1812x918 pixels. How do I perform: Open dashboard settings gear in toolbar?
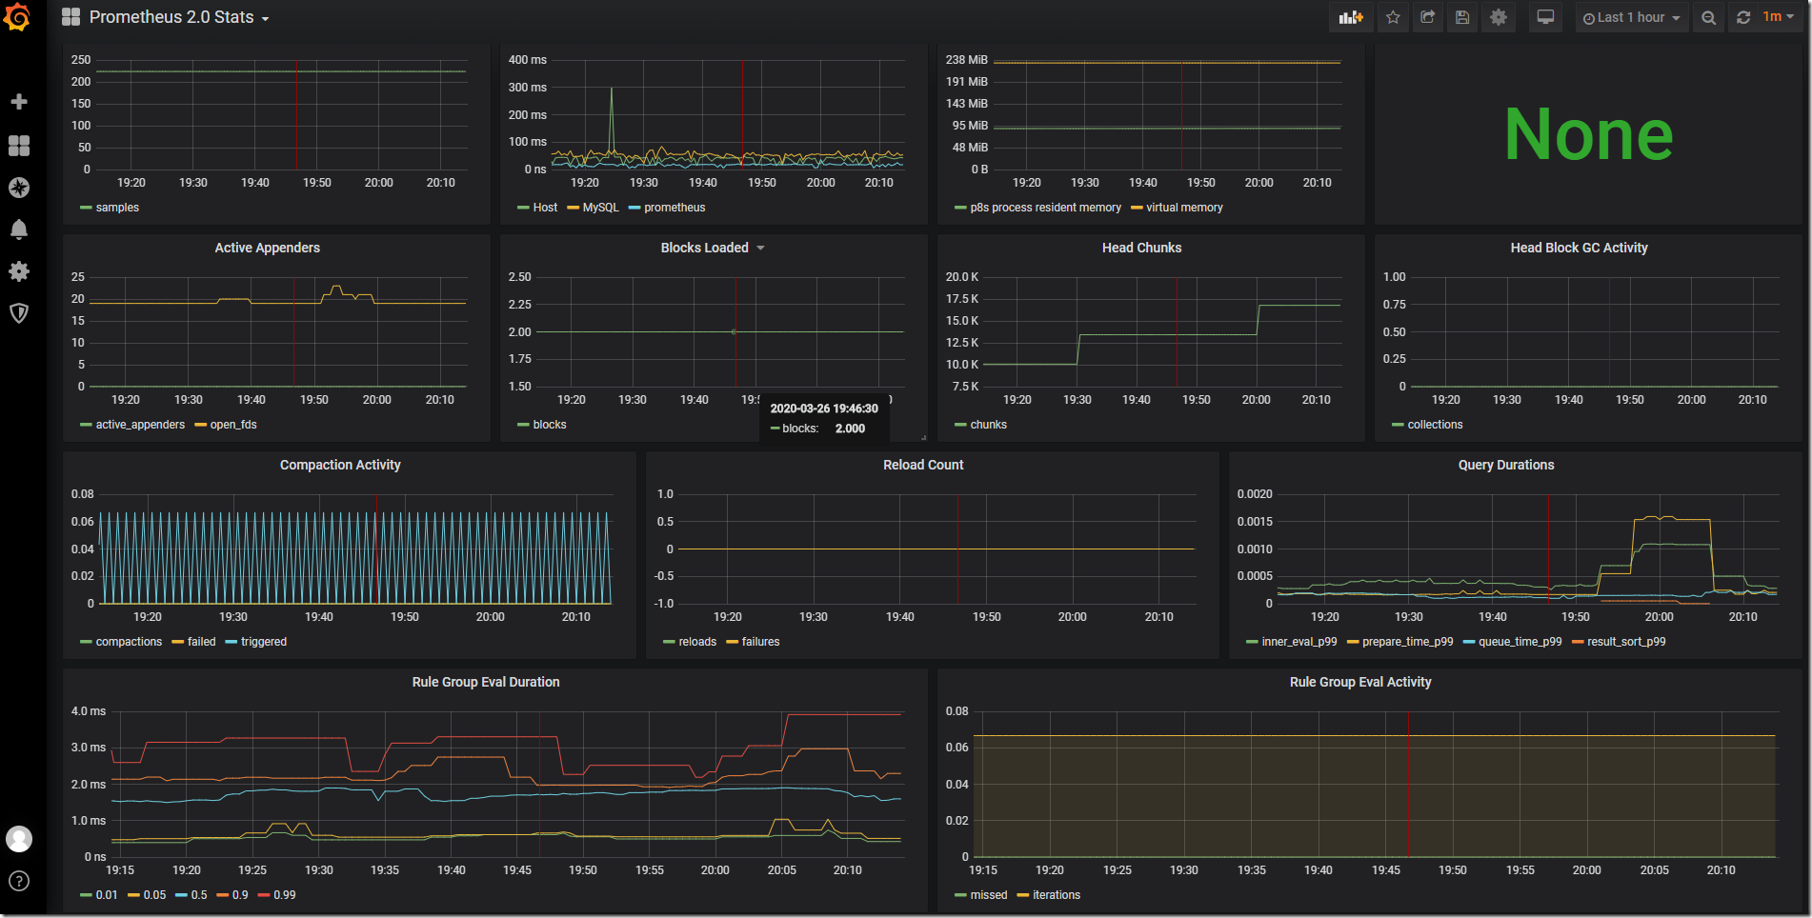(x=1499, y=17)
